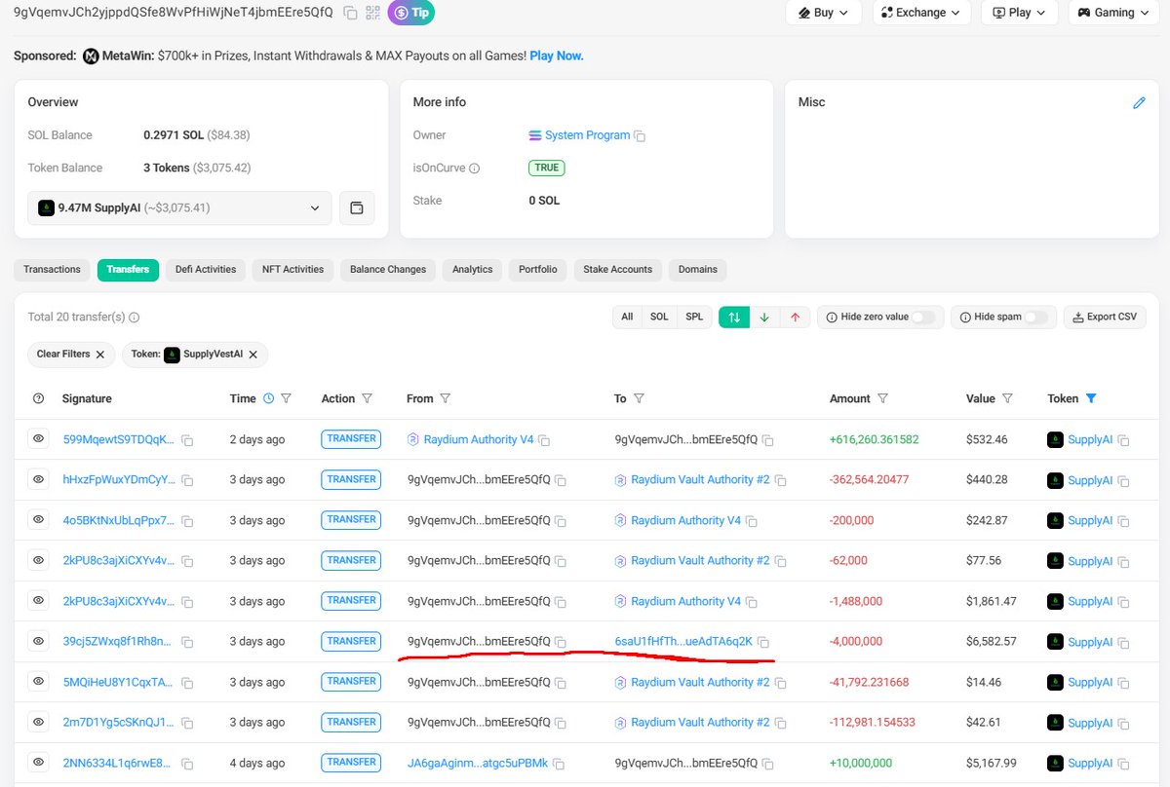View details of 39cj5ZWxq8f1Rh8n row via eye
Screen dimensions: 1170x787
pos(39,641)
